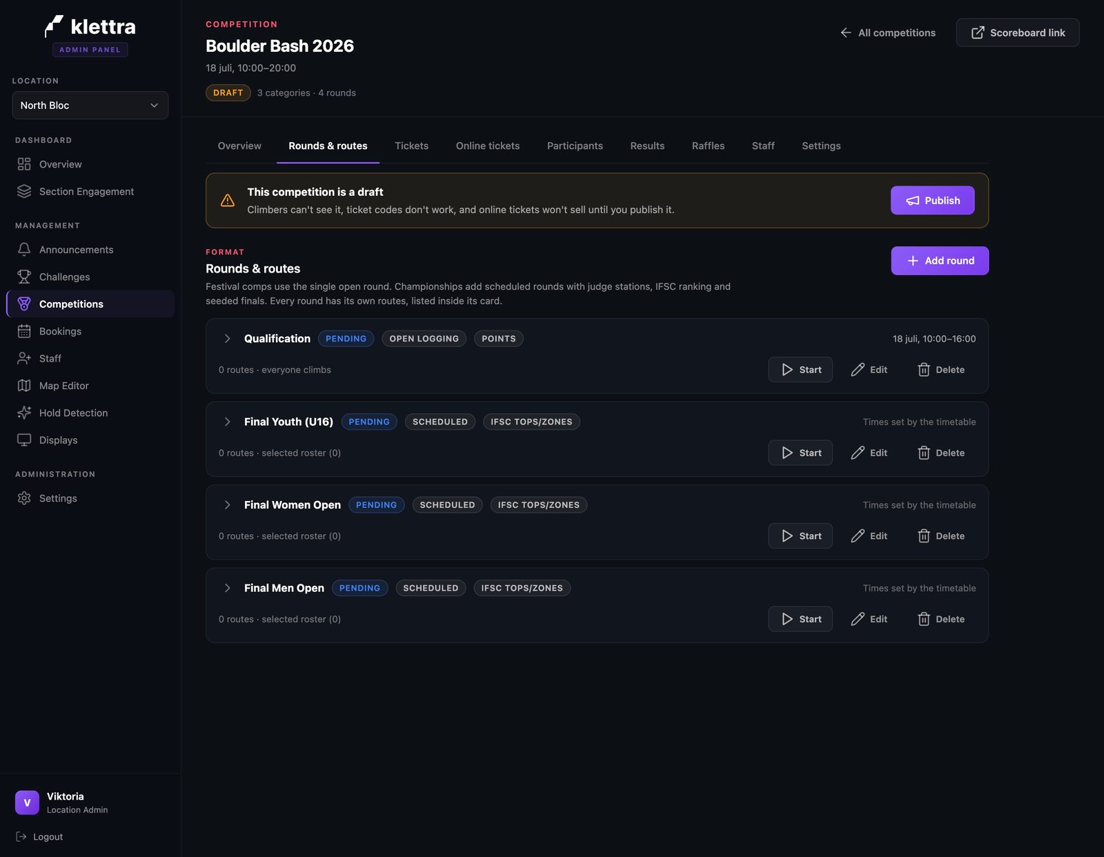Screen dimensions: 1104x857
Task: Publish the draft competition
Action: point(932,200)
